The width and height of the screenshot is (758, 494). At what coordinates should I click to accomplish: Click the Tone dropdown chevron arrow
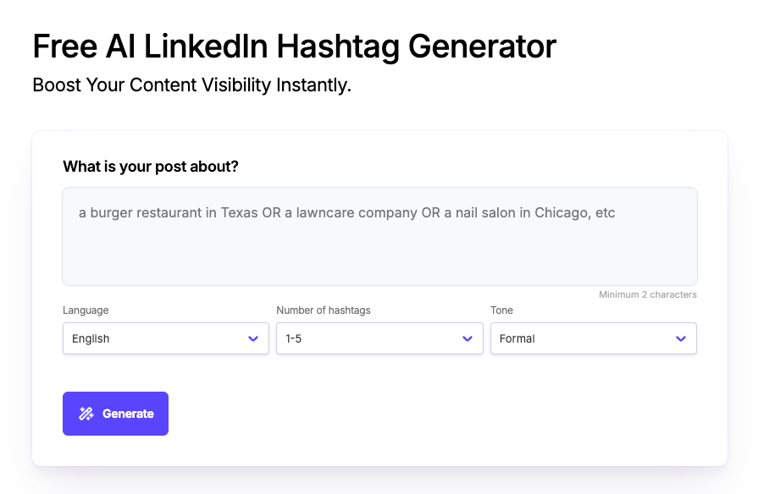point(681,338)
